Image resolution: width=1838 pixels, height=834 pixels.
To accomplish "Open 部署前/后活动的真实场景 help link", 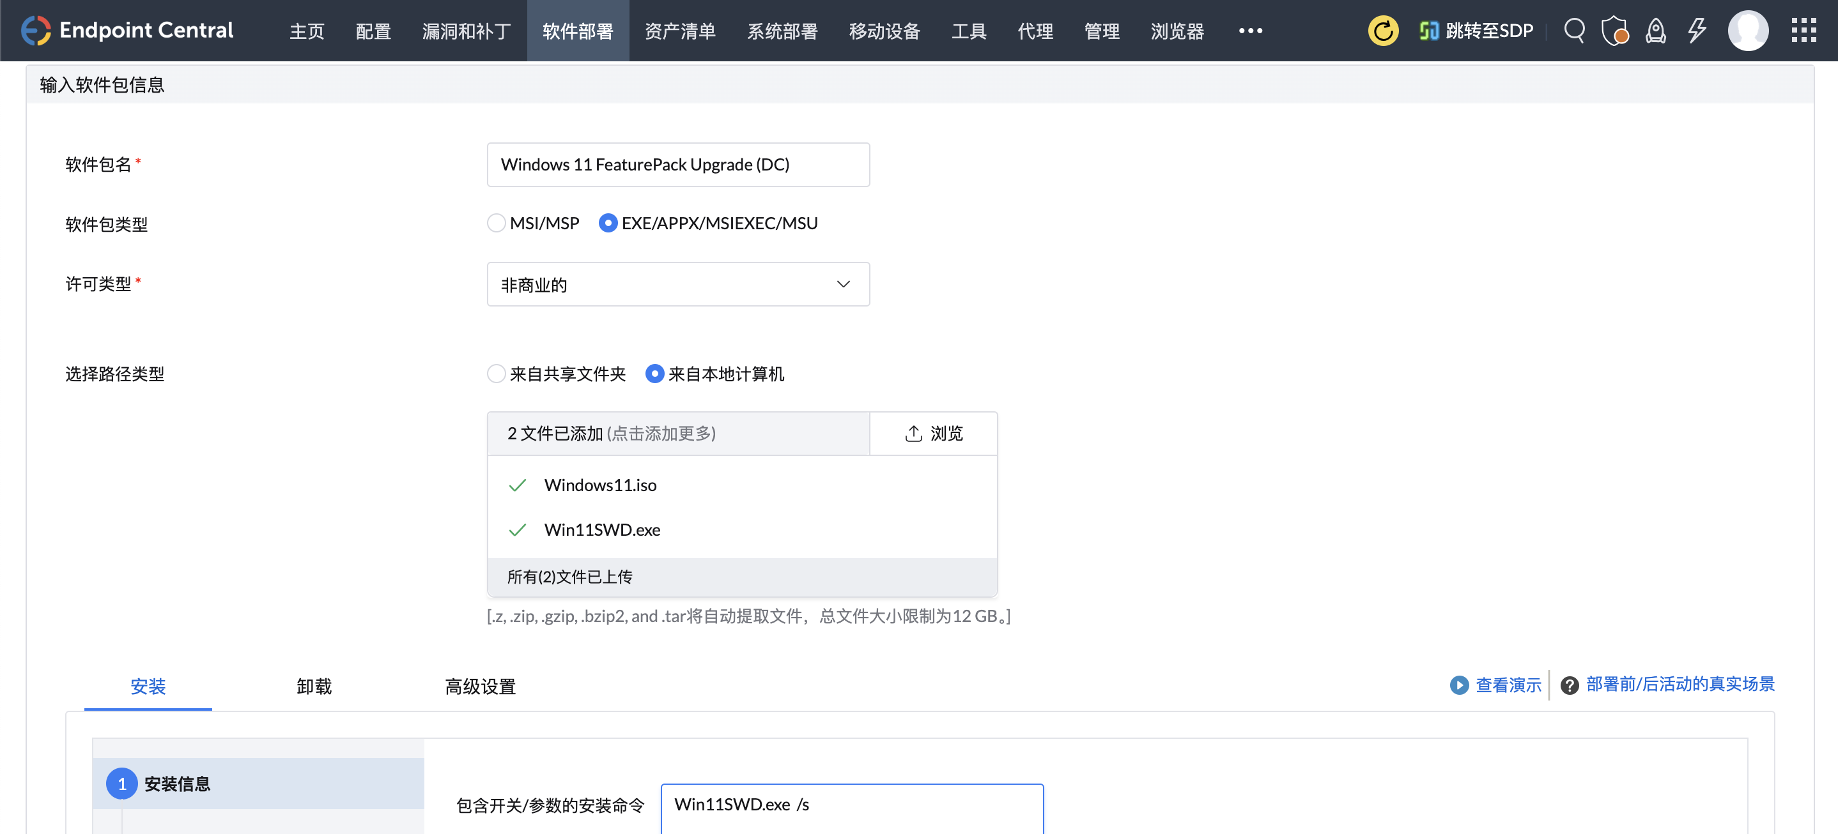I will (1680, 685).
